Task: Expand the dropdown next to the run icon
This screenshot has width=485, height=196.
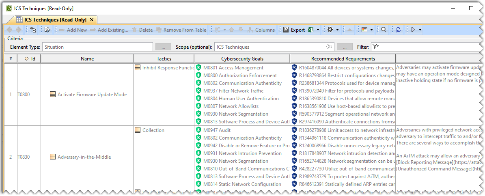Action: (x=420, y=30)
